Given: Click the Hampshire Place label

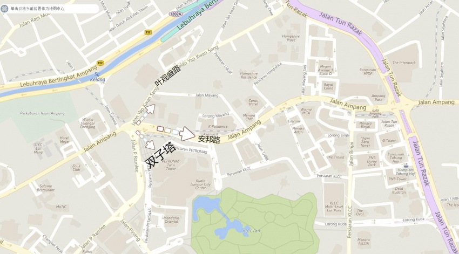Looking at the screenshot, I should tap(291, 38).
